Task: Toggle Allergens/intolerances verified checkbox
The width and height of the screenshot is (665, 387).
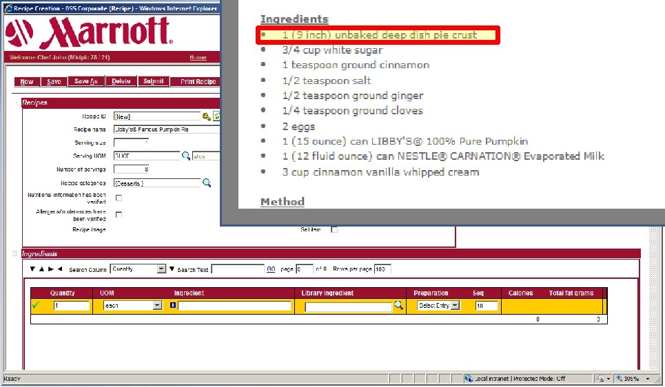Action: point(119,214)
